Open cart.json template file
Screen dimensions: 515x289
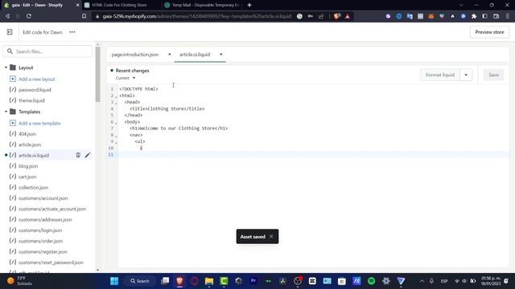pos(27,177)
